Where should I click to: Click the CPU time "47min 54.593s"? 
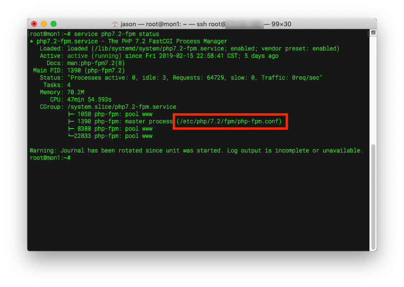click(x=89, y=100)
